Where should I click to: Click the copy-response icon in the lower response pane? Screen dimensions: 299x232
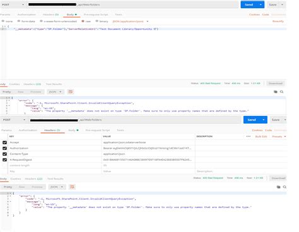tap(278, 187)
